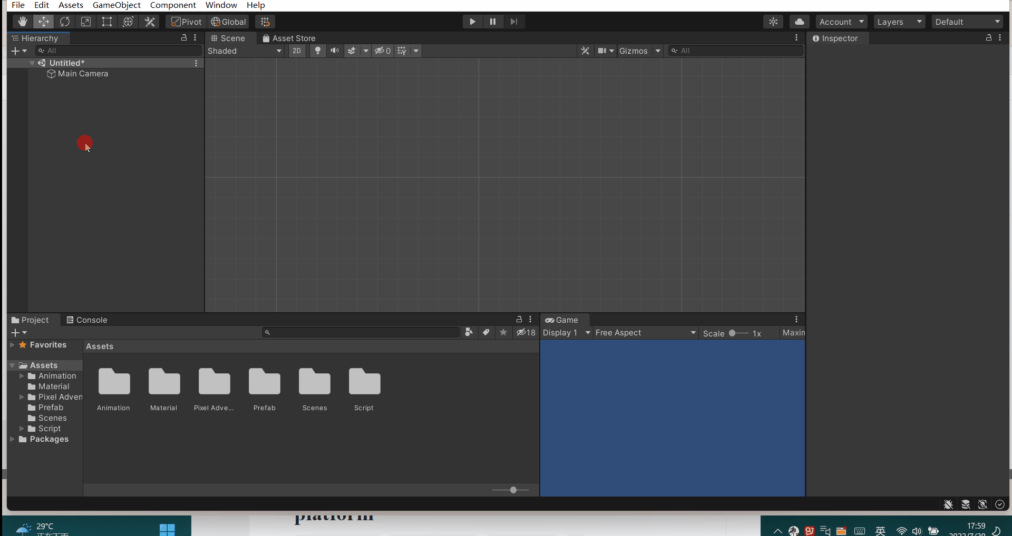This screenshot has width=1012, height=536.
Task: Adjust the Game view Scale slider
Action: click(x=733, y=333)
